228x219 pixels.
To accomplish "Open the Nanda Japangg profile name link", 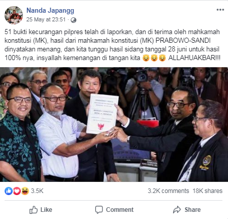I will (50, 11).
